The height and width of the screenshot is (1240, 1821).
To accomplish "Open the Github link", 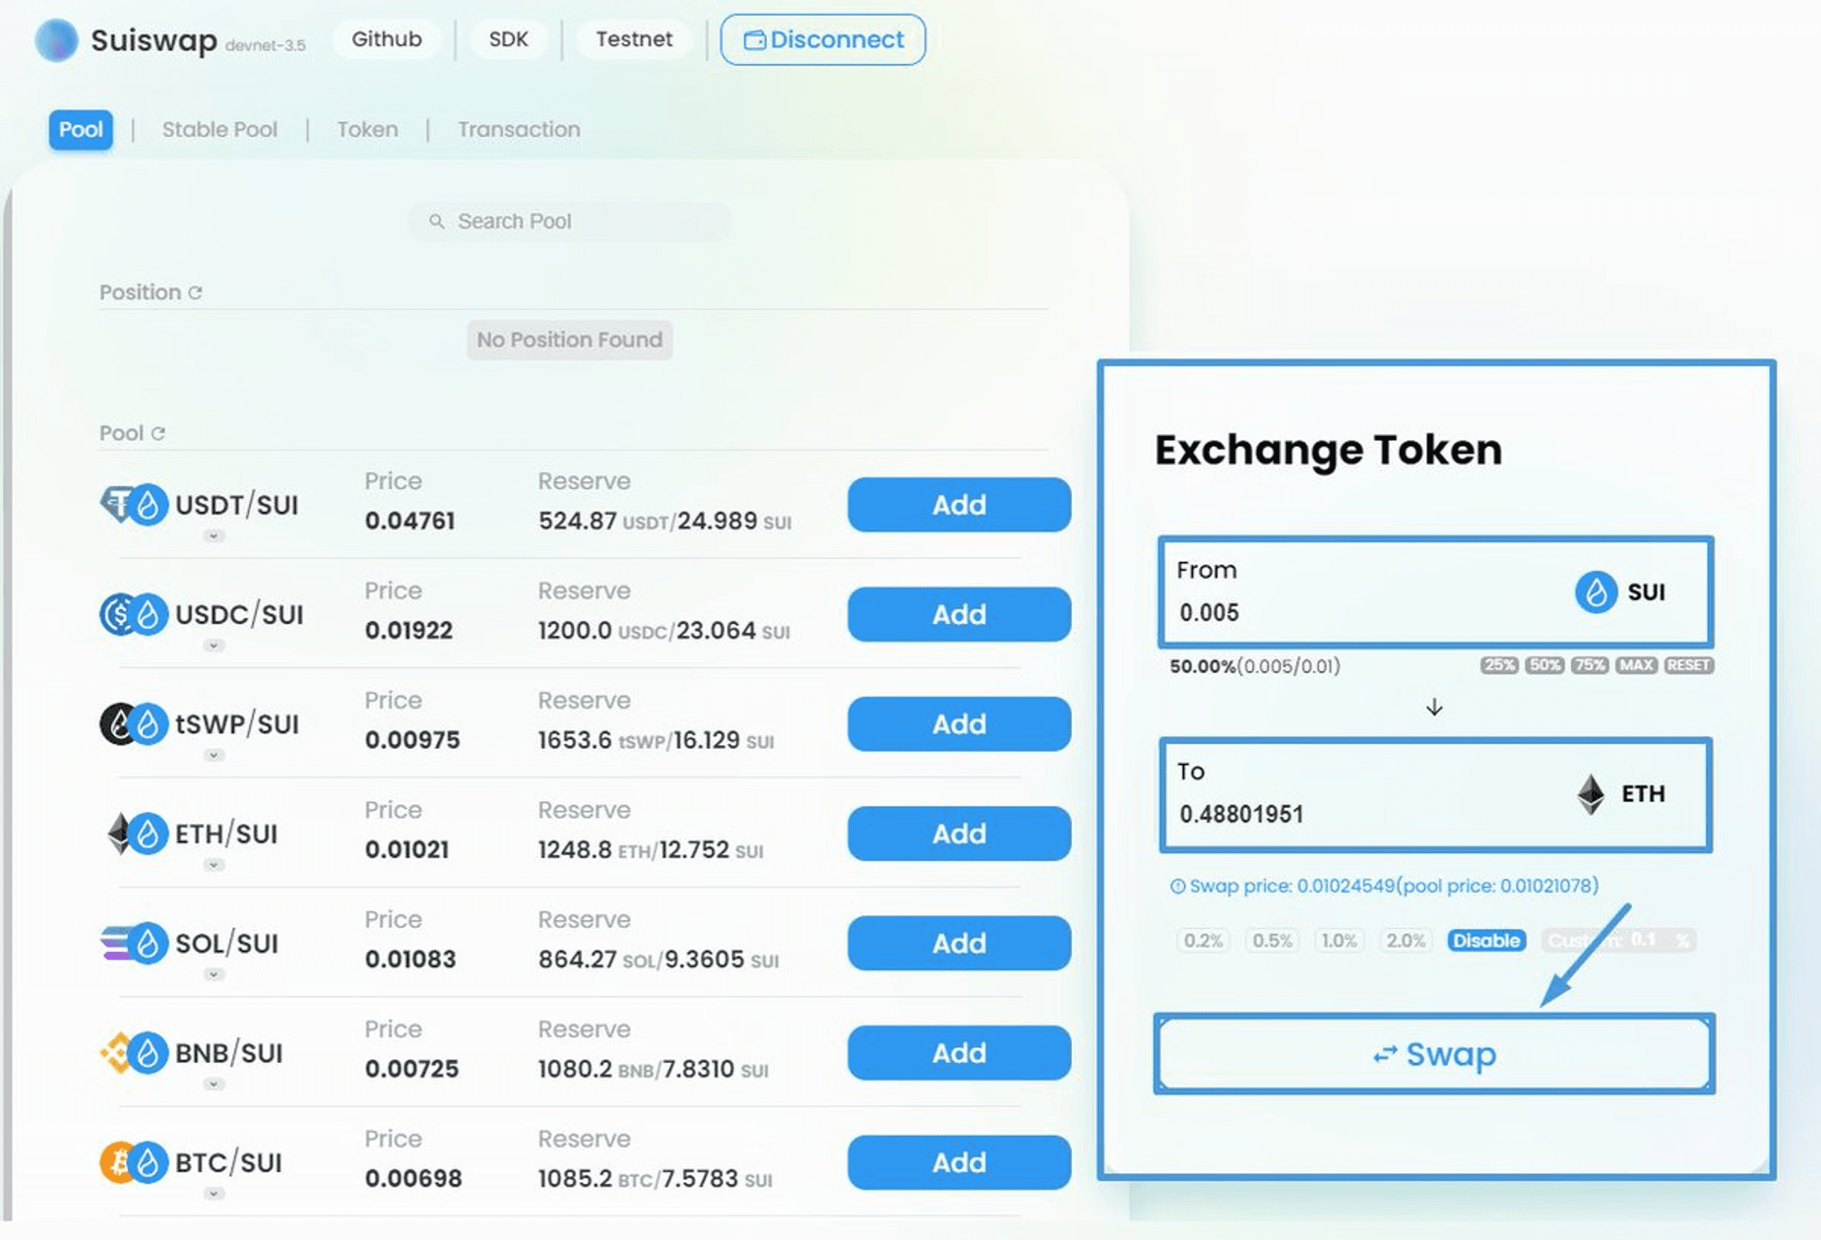I will (x=386, y=39).
